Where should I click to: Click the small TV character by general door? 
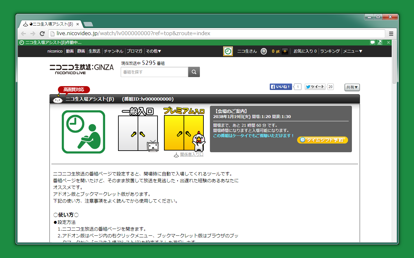[x=153, y=146]
